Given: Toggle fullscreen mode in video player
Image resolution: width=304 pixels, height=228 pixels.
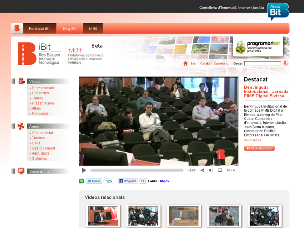Looking at the screenshot, I should tap(220, 170).
